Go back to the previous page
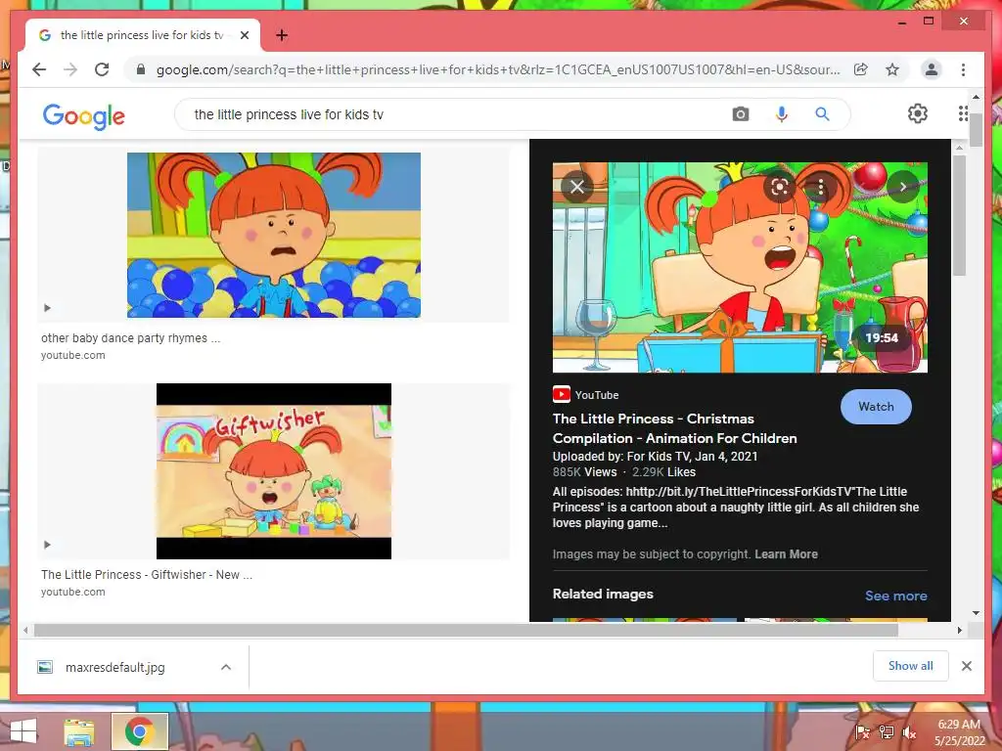Screen dimensions: 1002x751 point(39,69)
